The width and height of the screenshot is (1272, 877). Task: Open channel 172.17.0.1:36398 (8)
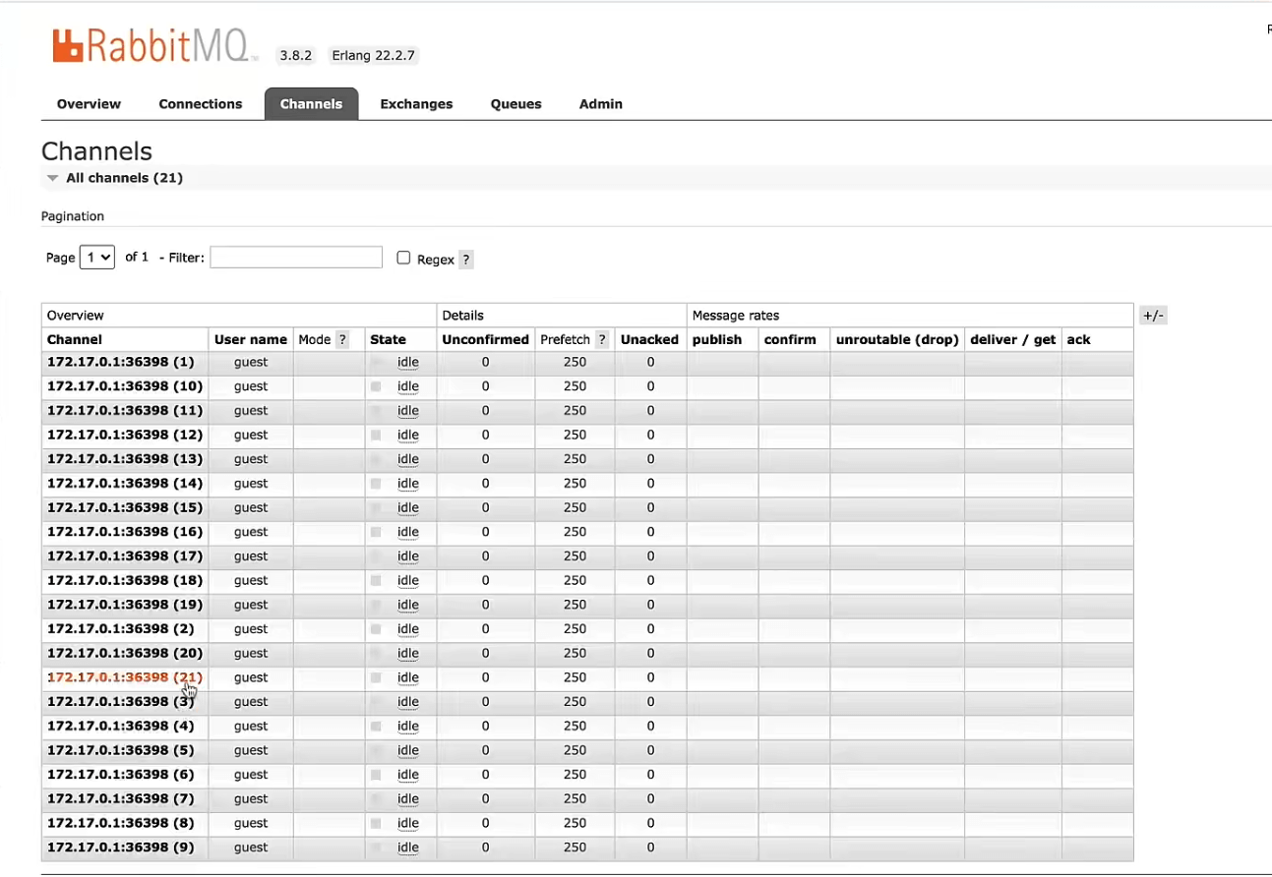click(121, 823)
